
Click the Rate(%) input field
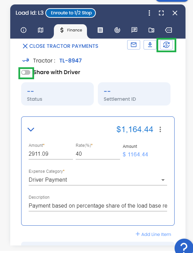[x=98, y=154]
